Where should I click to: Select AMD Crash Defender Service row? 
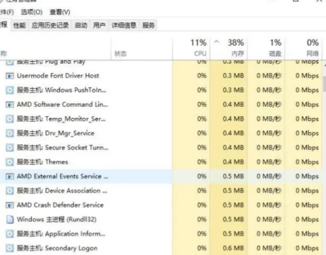pyautogui.click(x=161, y=205)
